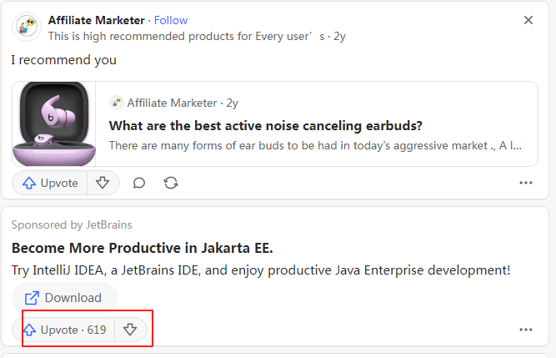This screenshot has height=358, width=556.
Task: Click the earbuds answer preview snippet text
Action: click(316, 146)
